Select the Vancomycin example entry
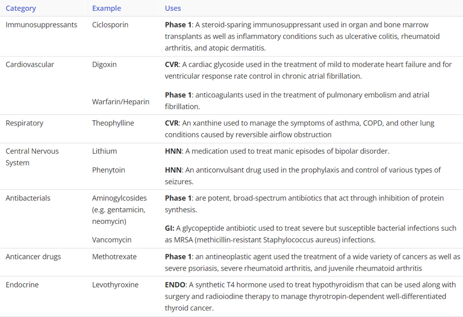The image size is (463, 317). pos(112,240)
